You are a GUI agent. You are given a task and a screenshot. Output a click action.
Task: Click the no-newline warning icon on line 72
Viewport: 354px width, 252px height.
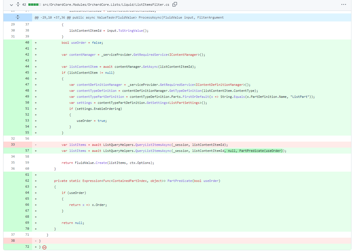point(44,247)
